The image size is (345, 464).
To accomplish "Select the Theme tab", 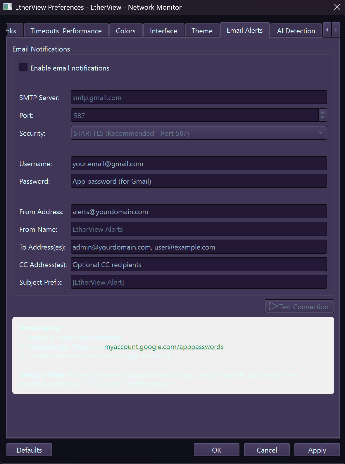I will tap(202, 31).
